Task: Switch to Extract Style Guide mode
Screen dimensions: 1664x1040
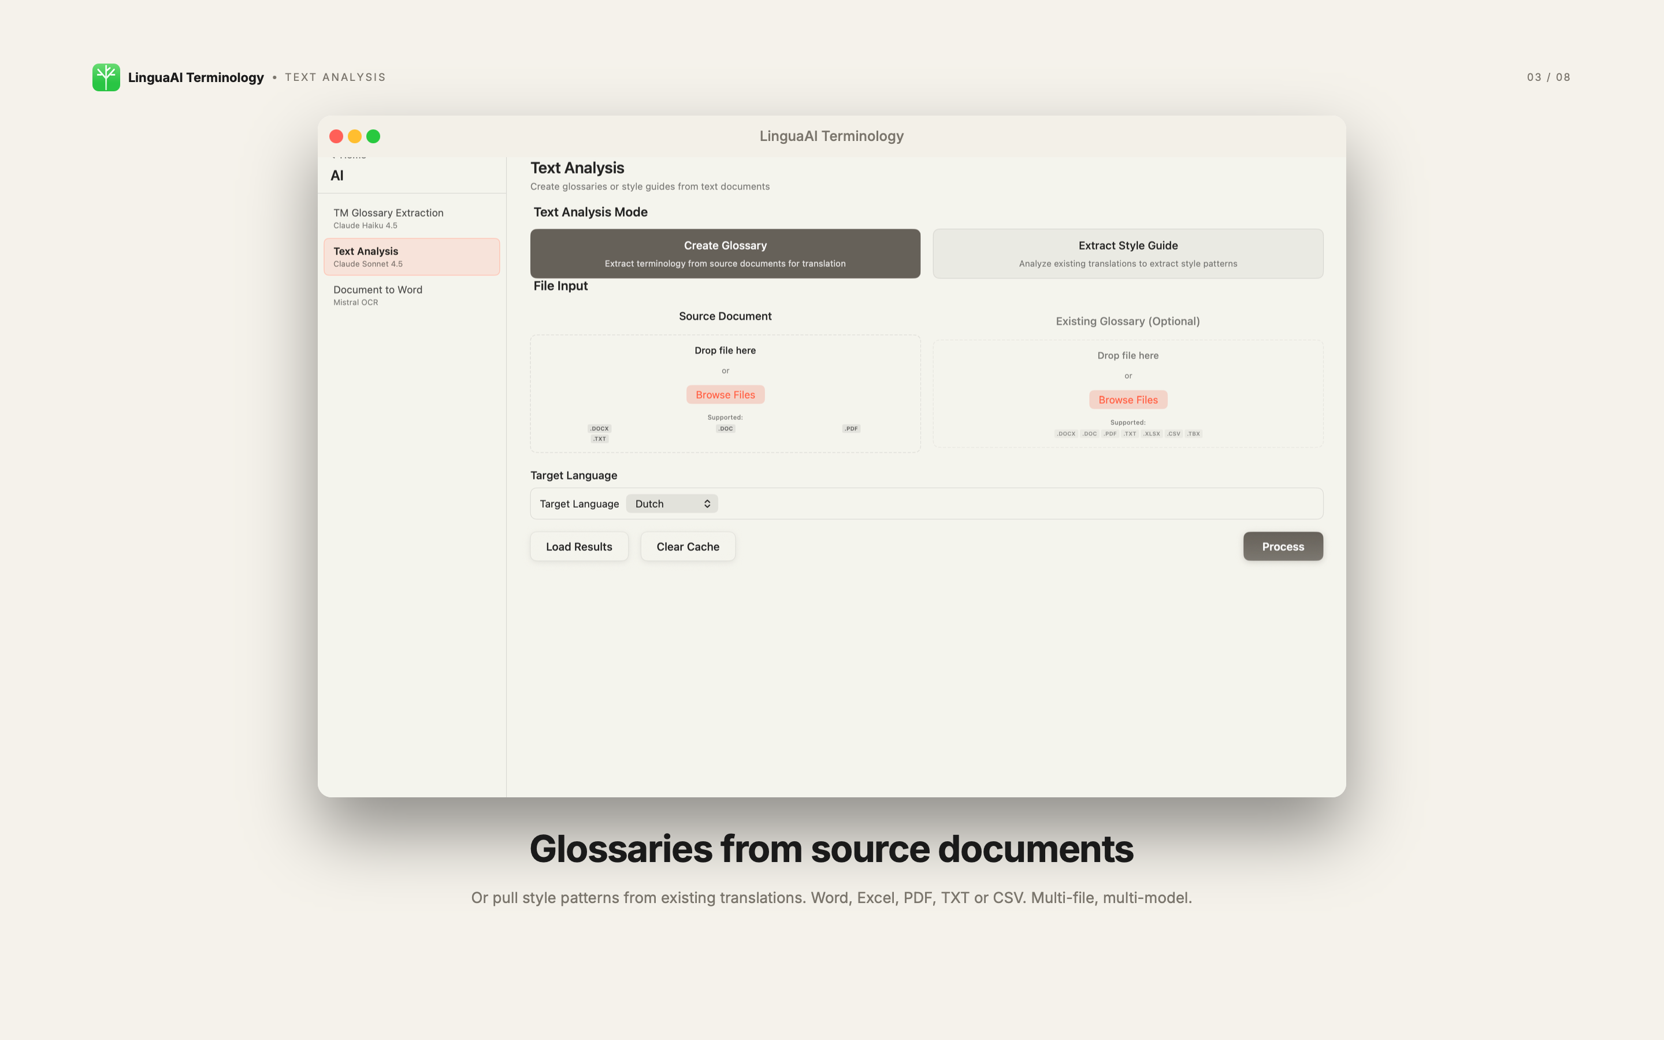Action: click(1128, 254)
